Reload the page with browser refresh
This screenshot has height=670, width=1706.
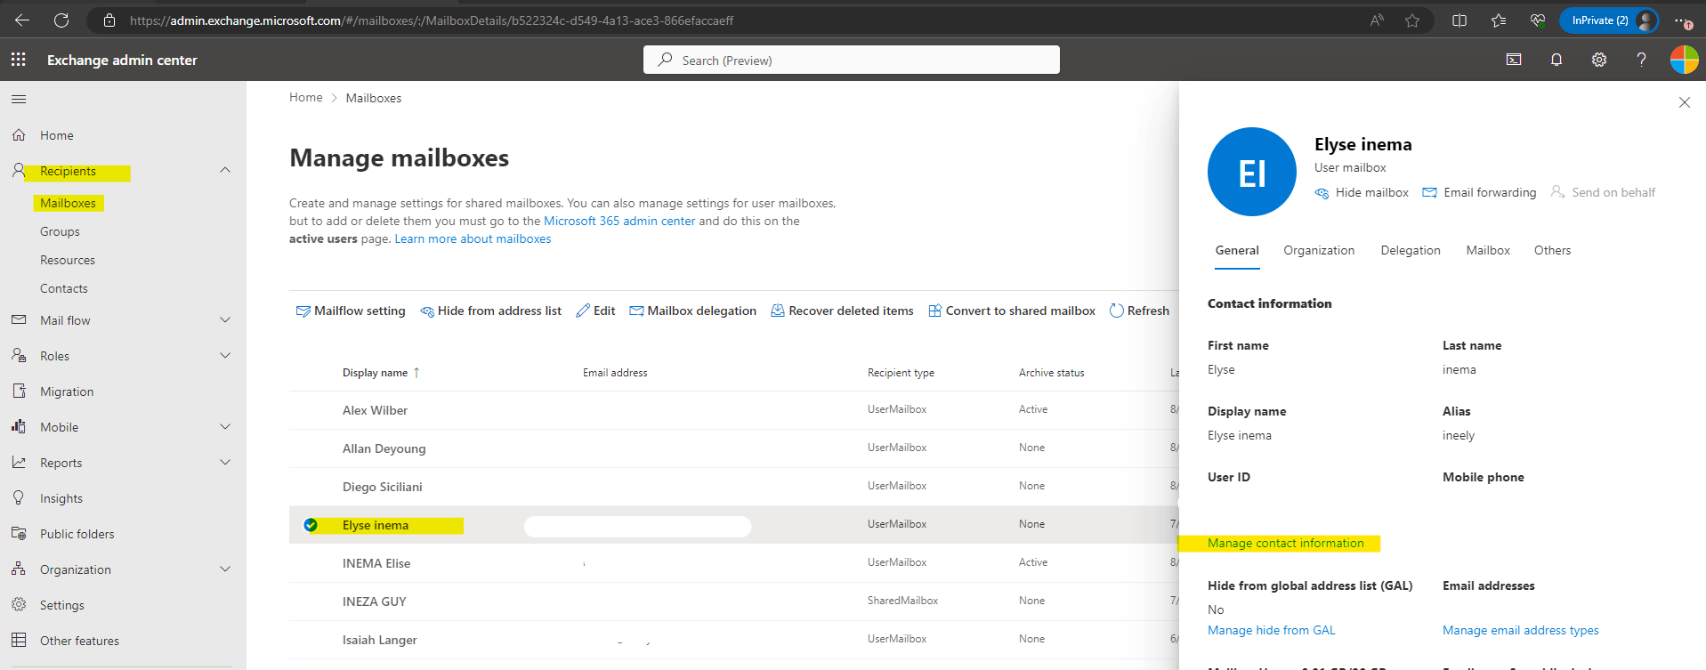[61, 20]
